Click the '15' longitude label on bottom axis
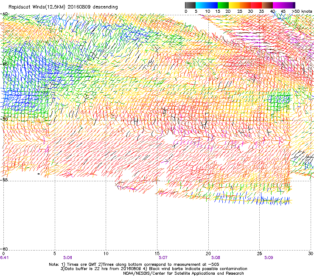 click(x=157, y=253)
